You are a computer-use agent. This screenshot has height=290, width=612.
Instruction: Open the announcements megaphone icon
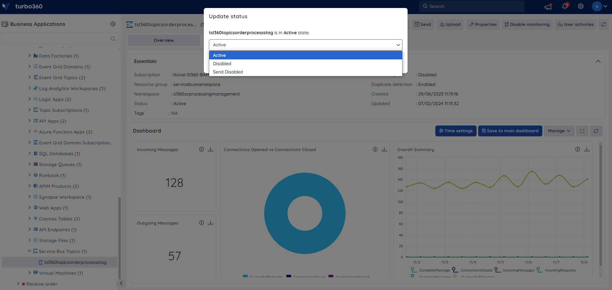coord(548,6)
